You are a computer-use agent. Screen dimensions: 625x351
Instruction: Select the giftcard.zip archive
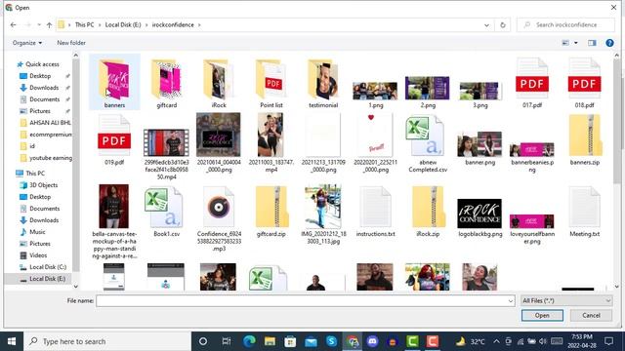(x=271, y=212)
